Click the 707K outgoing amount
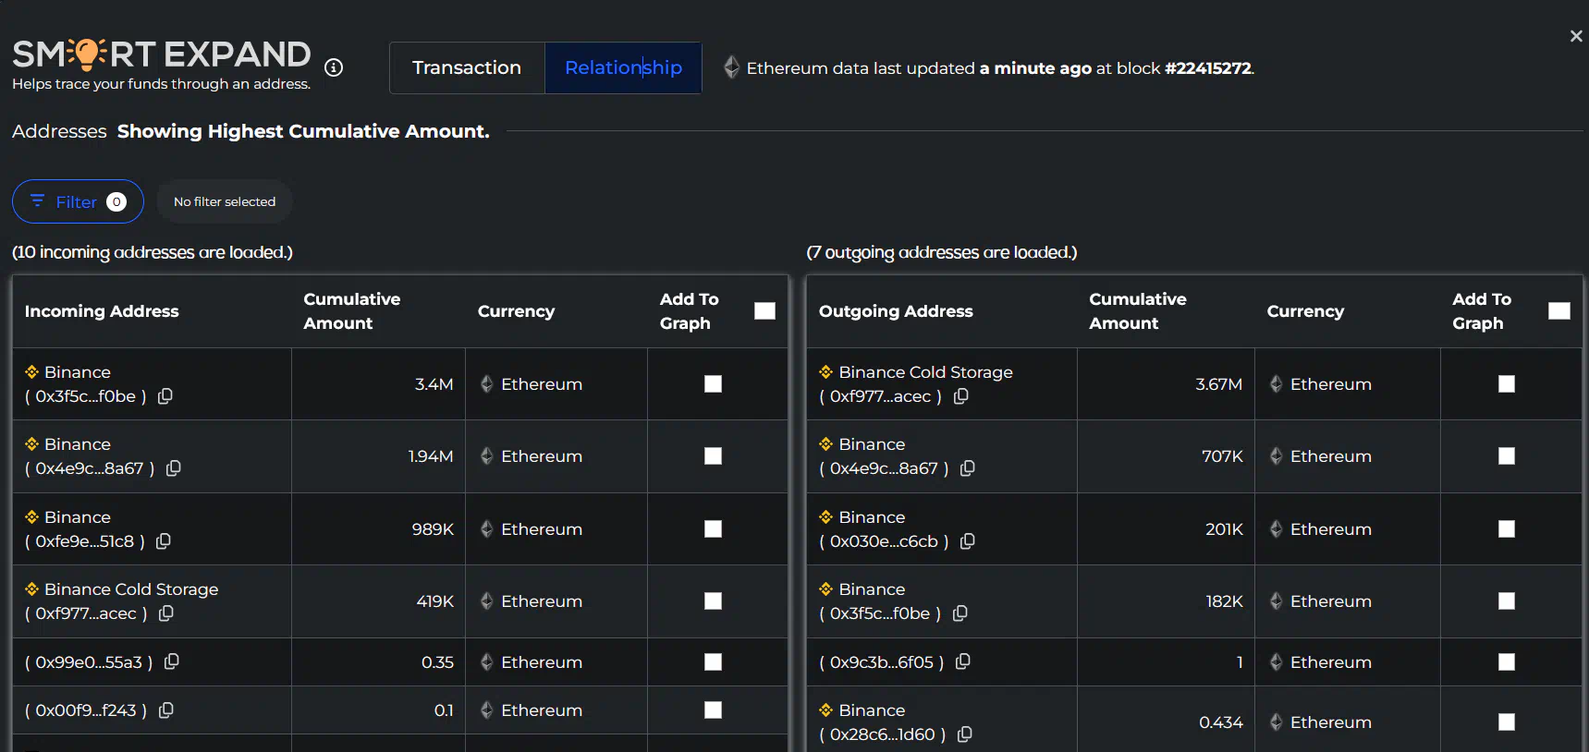1589x752 pixels. click(1222, 455)
